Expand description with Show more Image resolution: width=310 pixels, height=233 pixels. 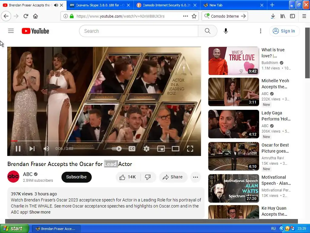(x=40, y=212)
